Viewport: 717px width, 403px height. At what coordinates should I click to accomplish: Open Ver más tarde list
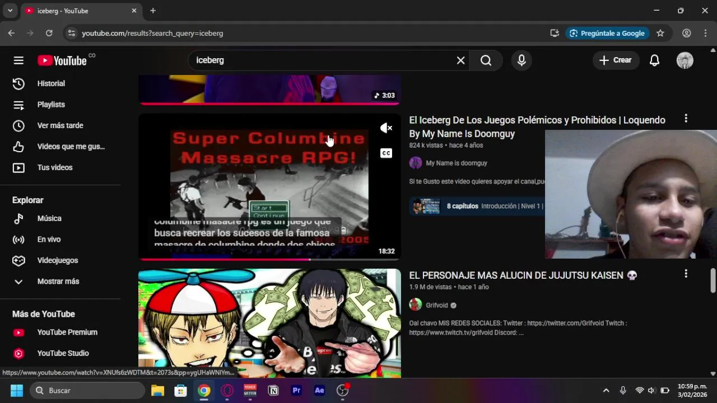(x=60, y=125)
